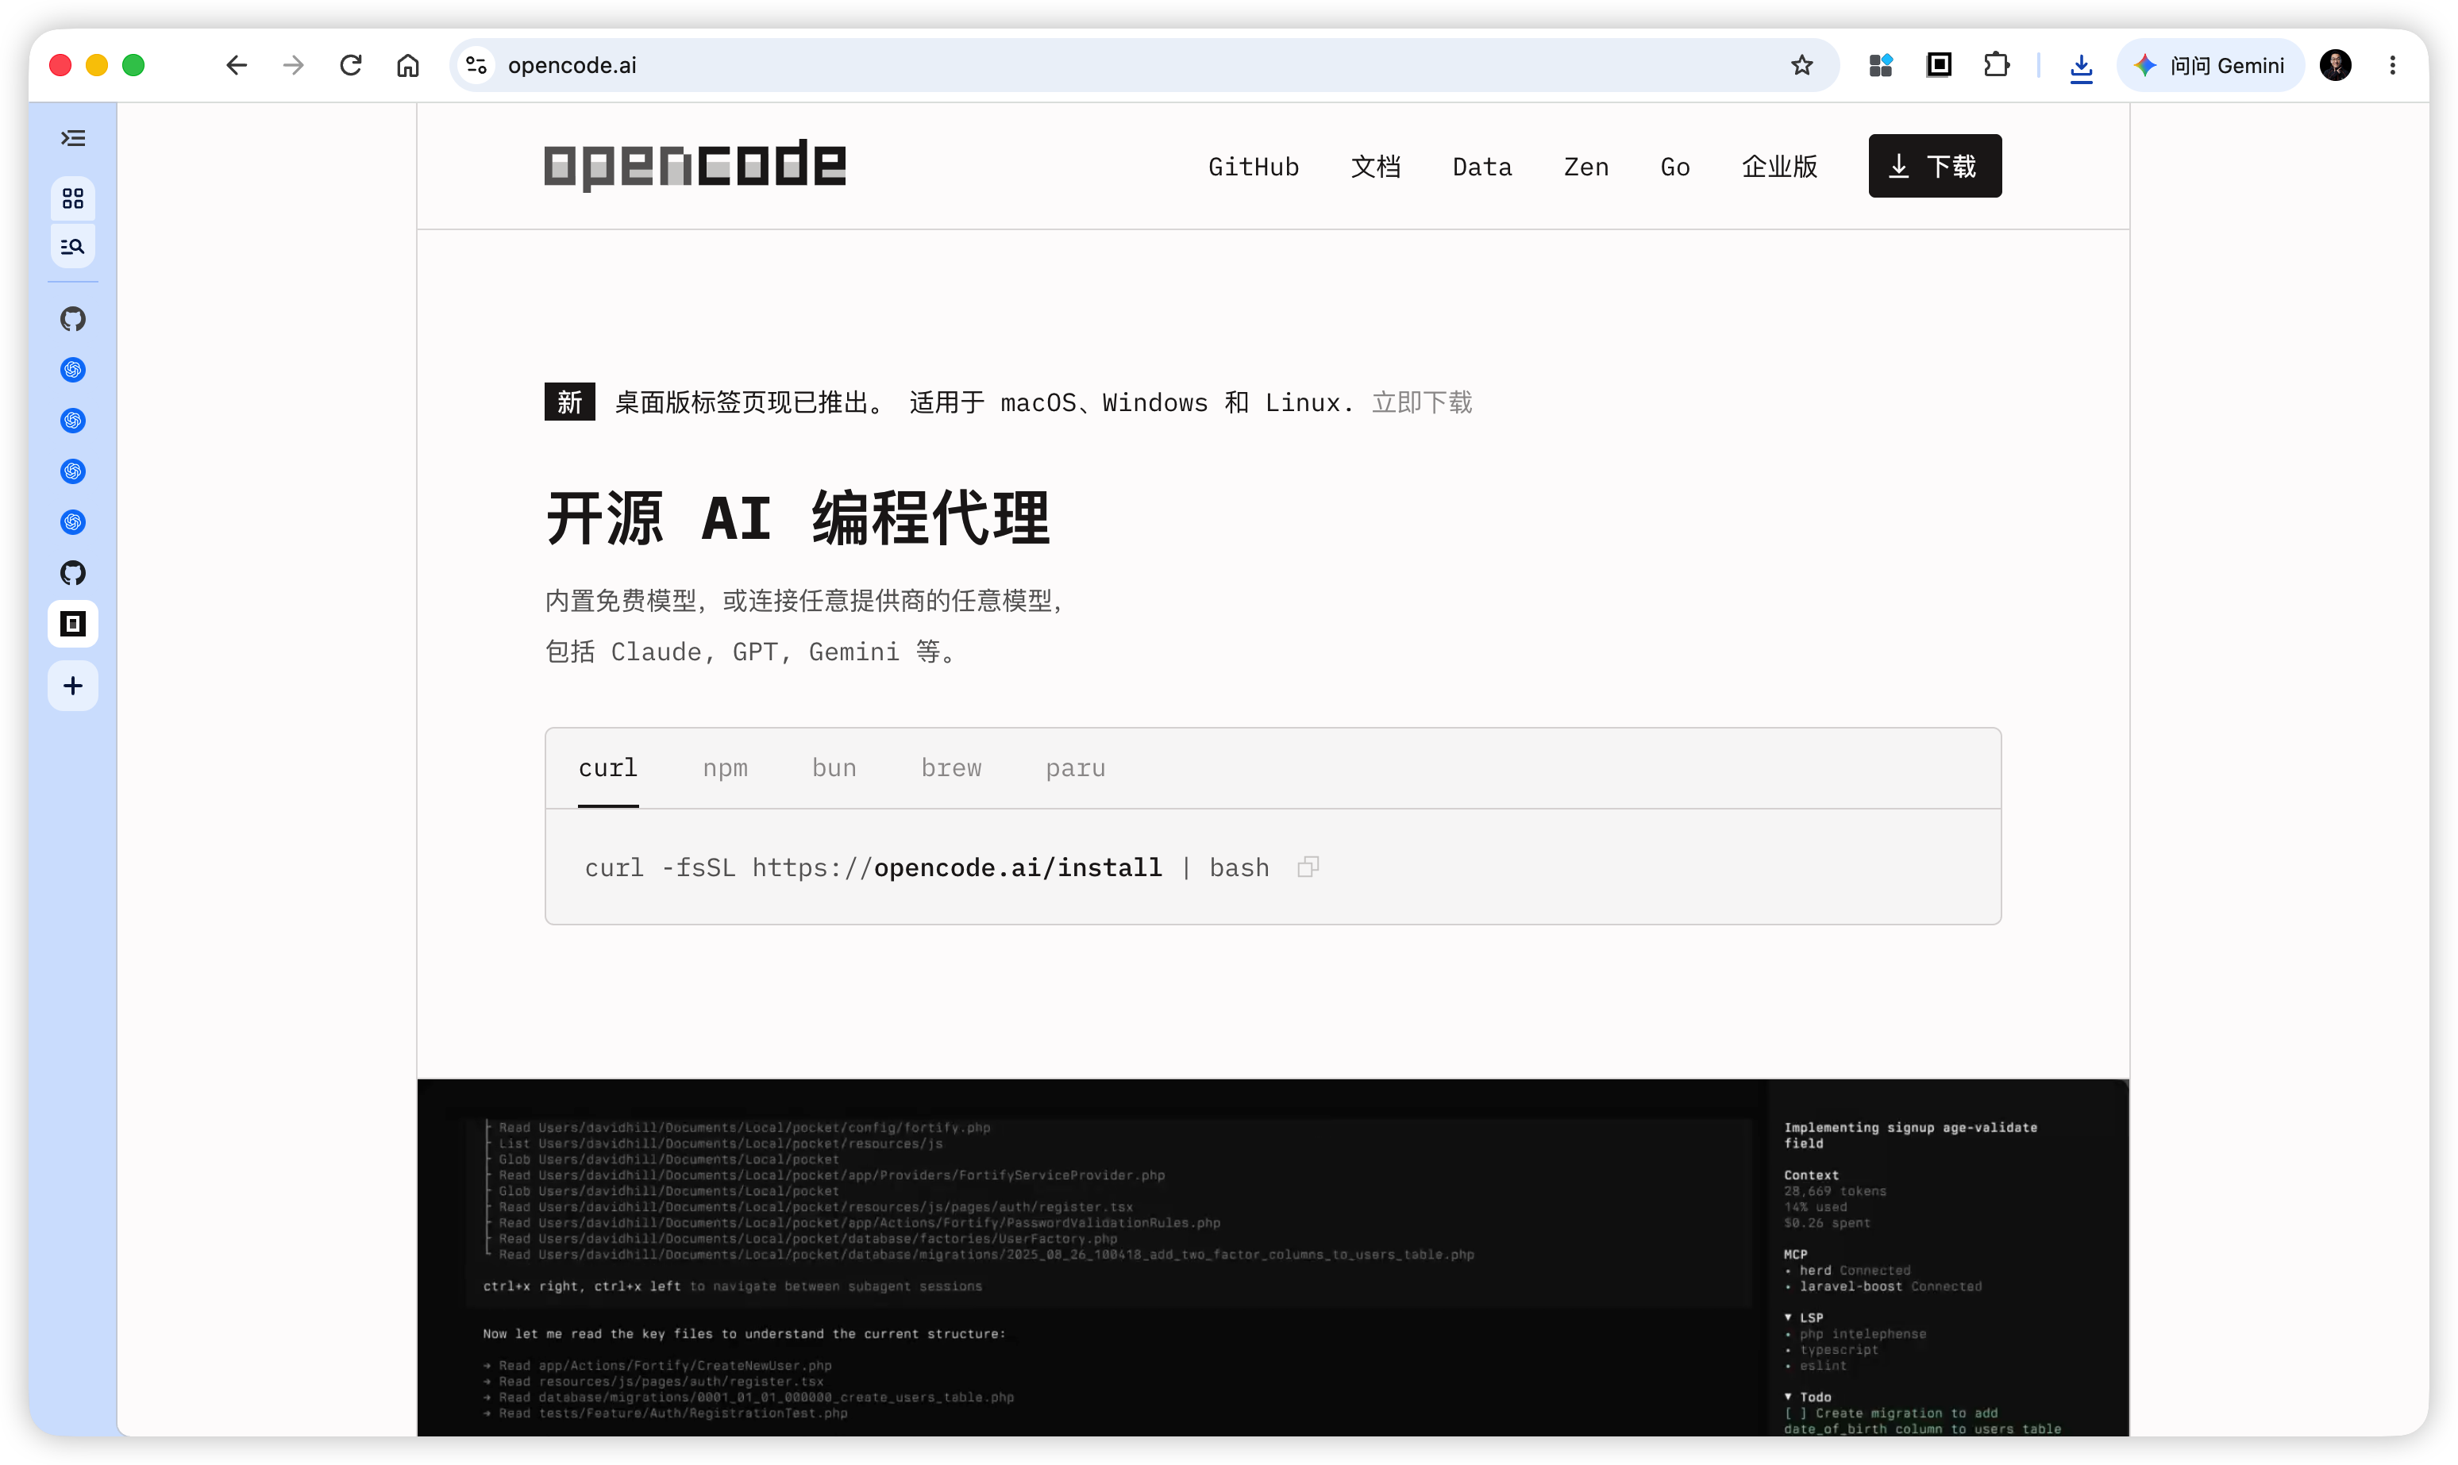This screenshot has width=2458, height=1465.
Task: Click the line 包括 Claude, GPT, Gemini 等
Action: pyautogui.click(x=752, y=652)
